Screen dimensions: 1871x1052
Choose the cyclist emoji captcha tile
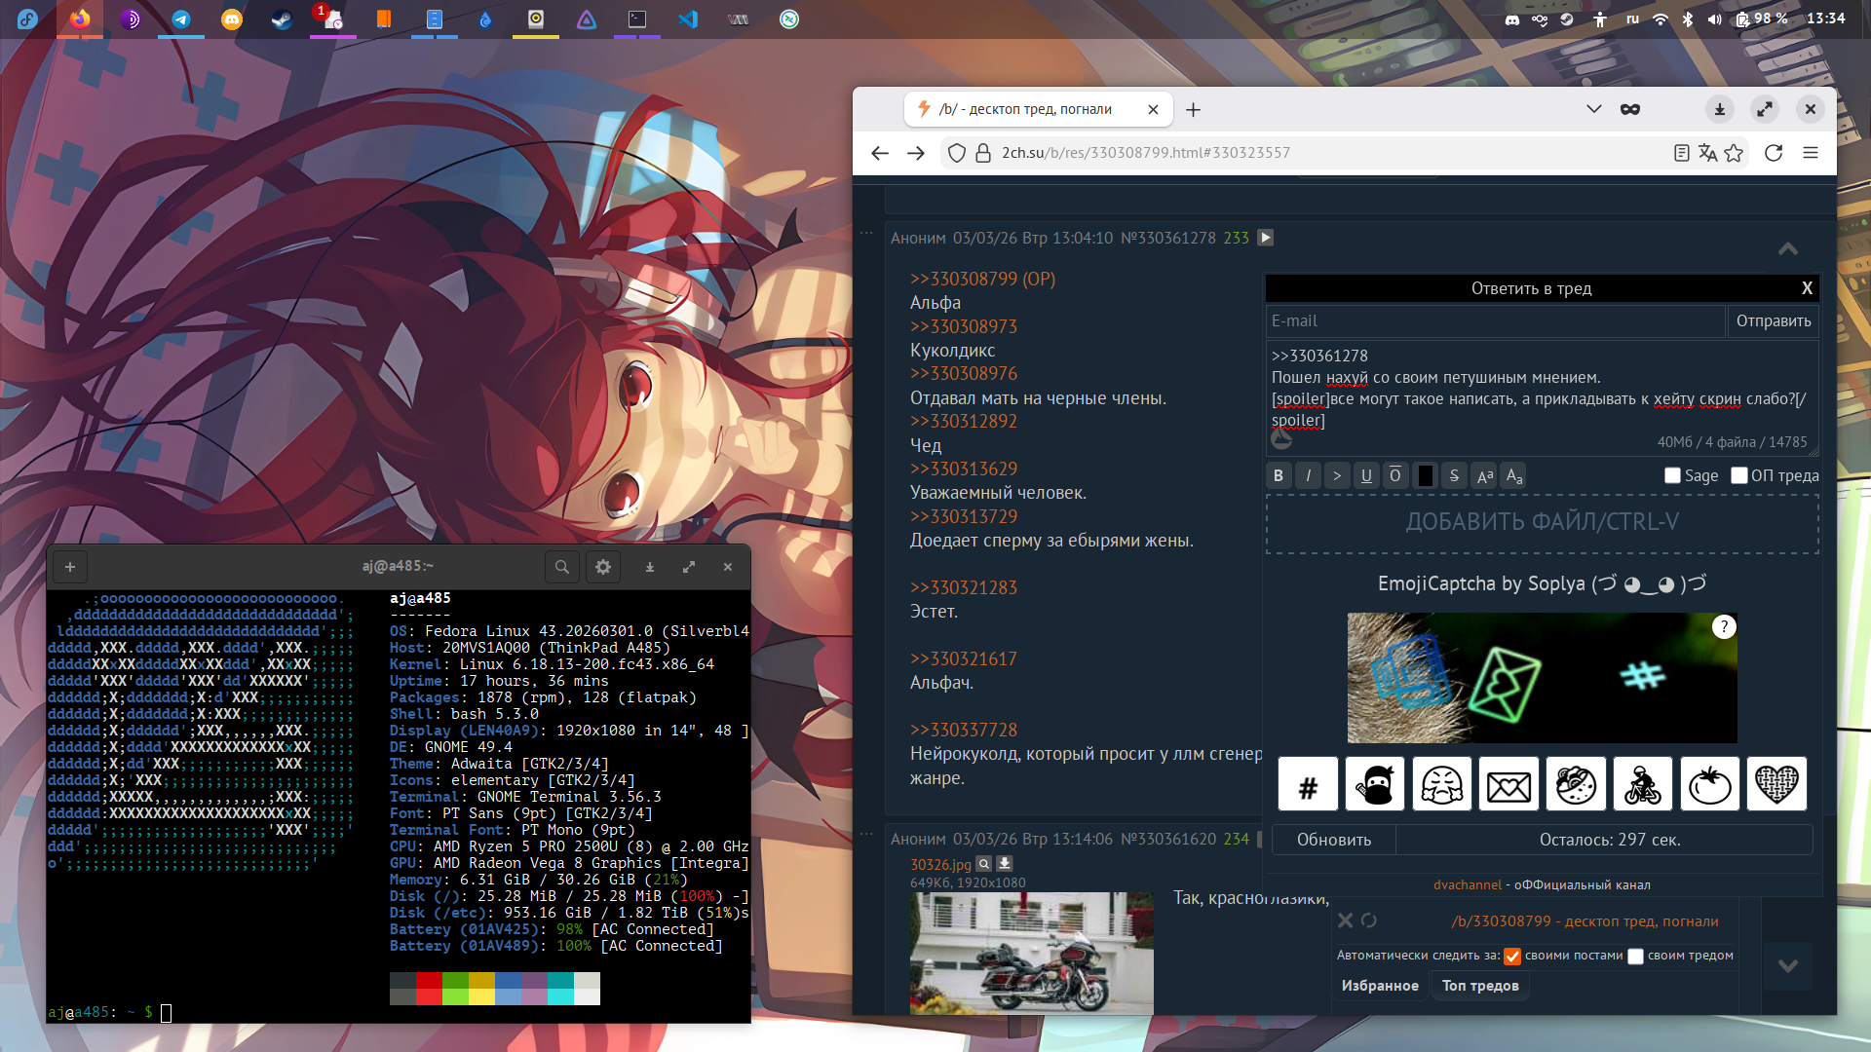[x=1643, y=784]
